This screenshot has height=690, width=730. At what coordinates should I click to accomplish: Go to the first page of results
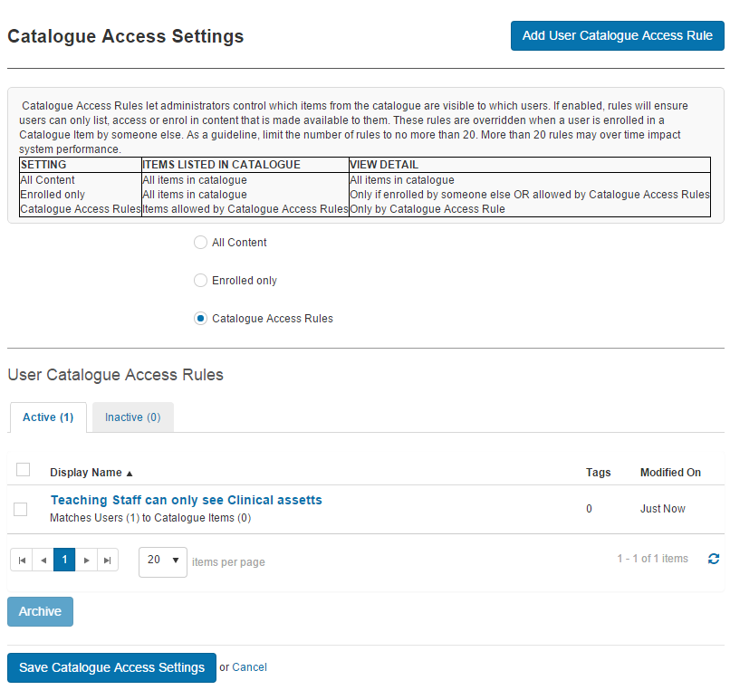[x=21, y=560]
